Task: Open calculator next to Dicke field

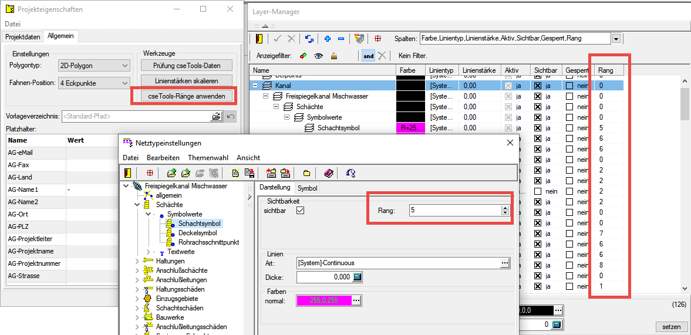Action: point(357,277)
